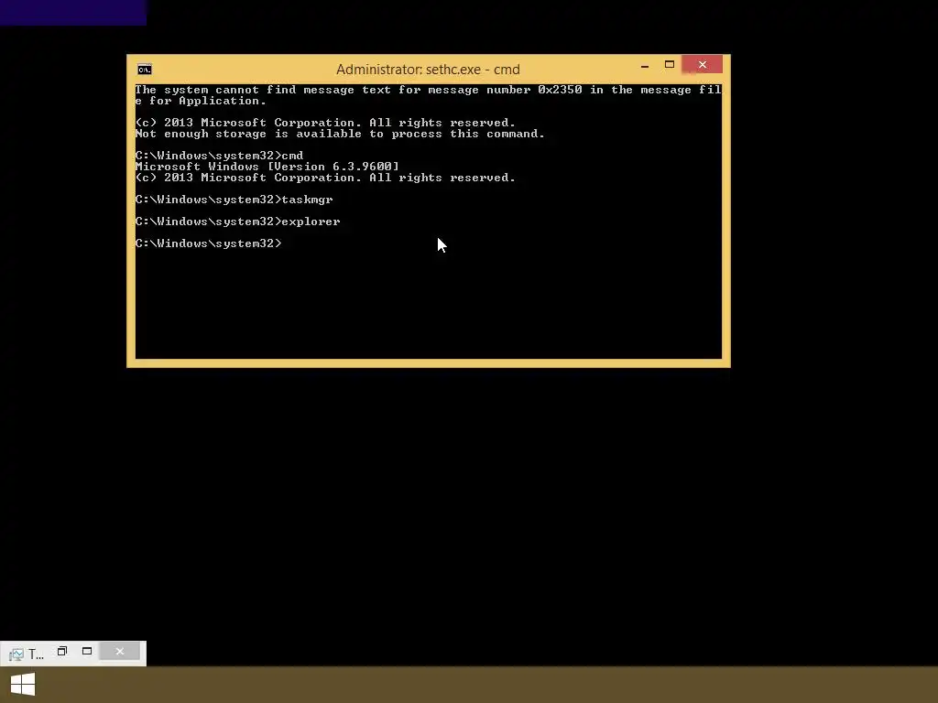Close the Administrator cmd window
Screen dimensions: 938x703
(703, 65)
